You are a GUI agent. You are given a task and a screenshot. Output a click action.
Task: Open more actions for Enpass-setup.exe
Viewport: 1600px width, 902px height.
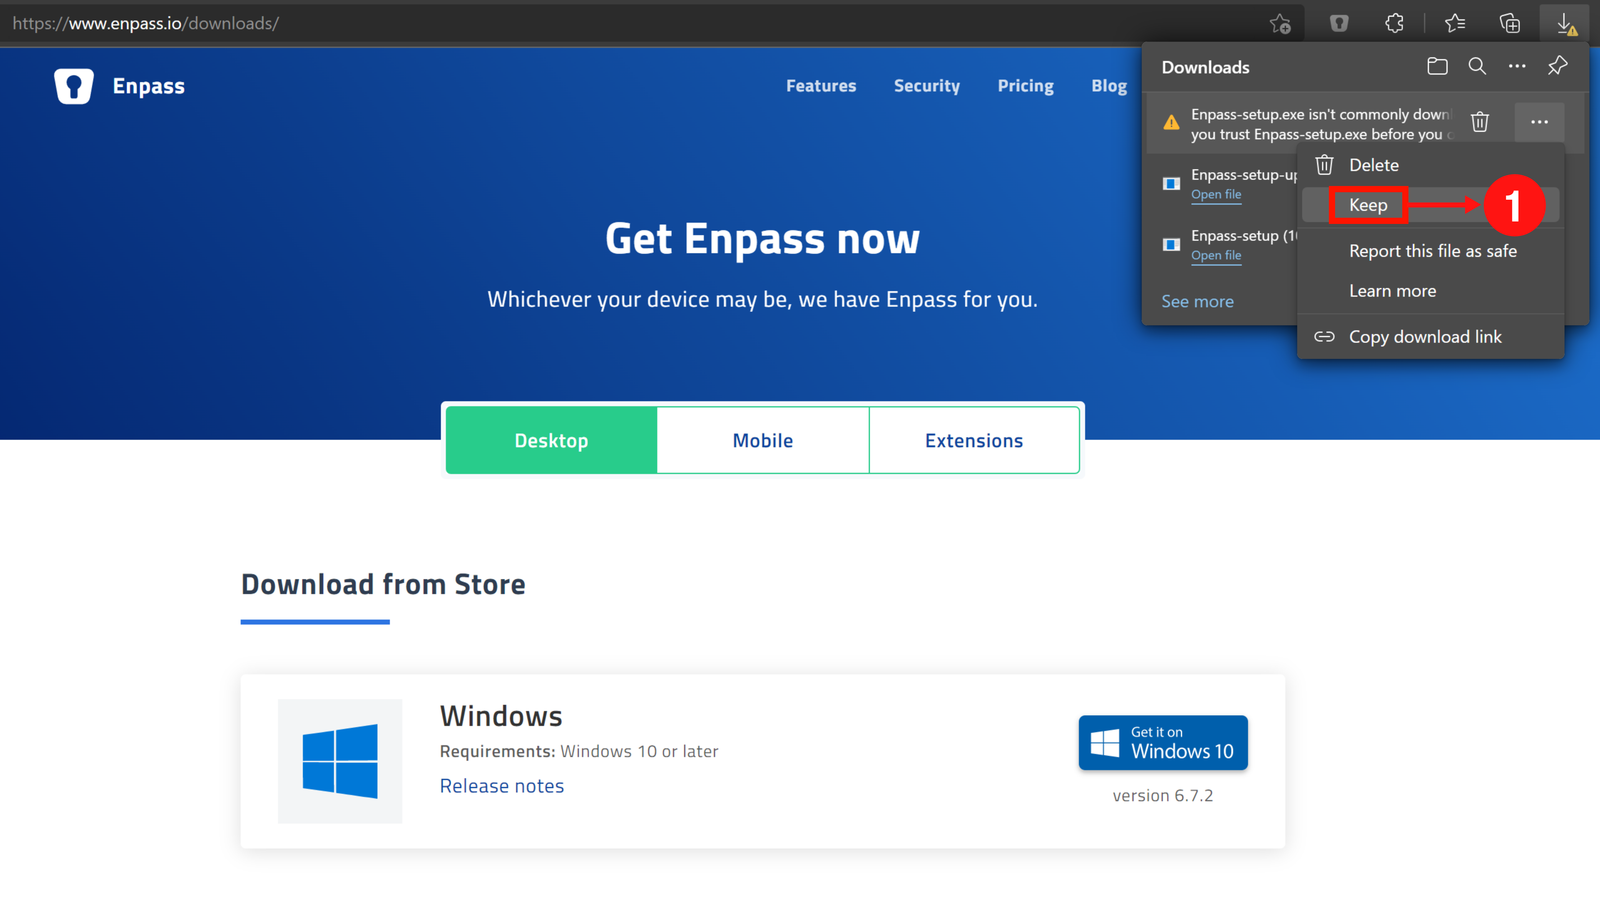coord(1538,122)
